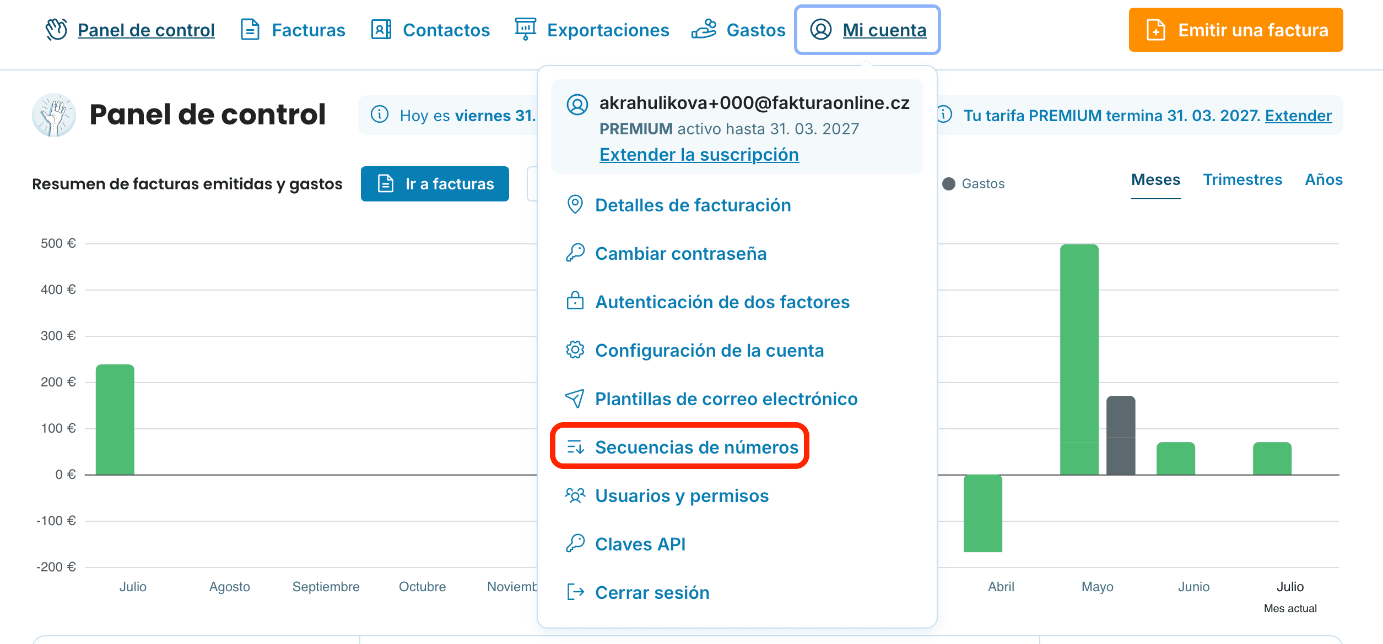The height and width of the screenshot is (644, 1383).
Task: Click the sorted list icon for Secuencias de números
Action: pyautogui.click(x=575, y=447)
